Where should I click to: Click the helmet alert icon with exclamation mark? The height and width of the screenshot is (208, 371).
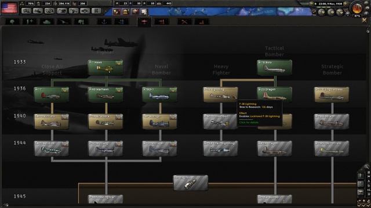[135, 12]
